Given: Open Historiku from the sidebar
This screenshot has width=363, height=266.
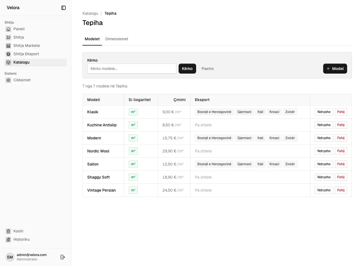Looking at the screenshot, I should click(36, 239).
